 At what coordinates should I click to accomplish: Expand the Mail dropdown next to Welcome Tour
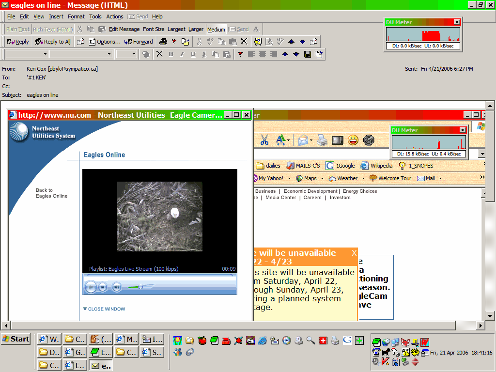coord(440,178)
